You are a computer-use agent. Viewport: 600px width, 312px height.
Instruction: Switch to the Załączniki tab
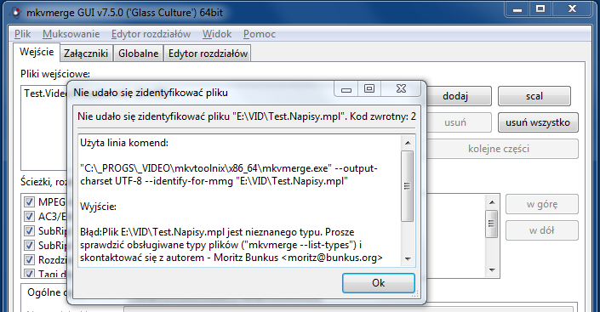click(x=86, y=54)
